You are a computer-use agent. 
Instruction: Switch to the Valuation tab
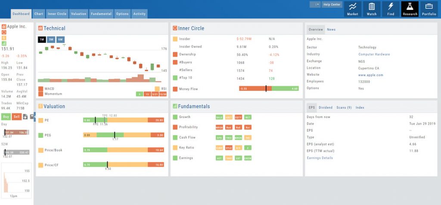(78, 14)
